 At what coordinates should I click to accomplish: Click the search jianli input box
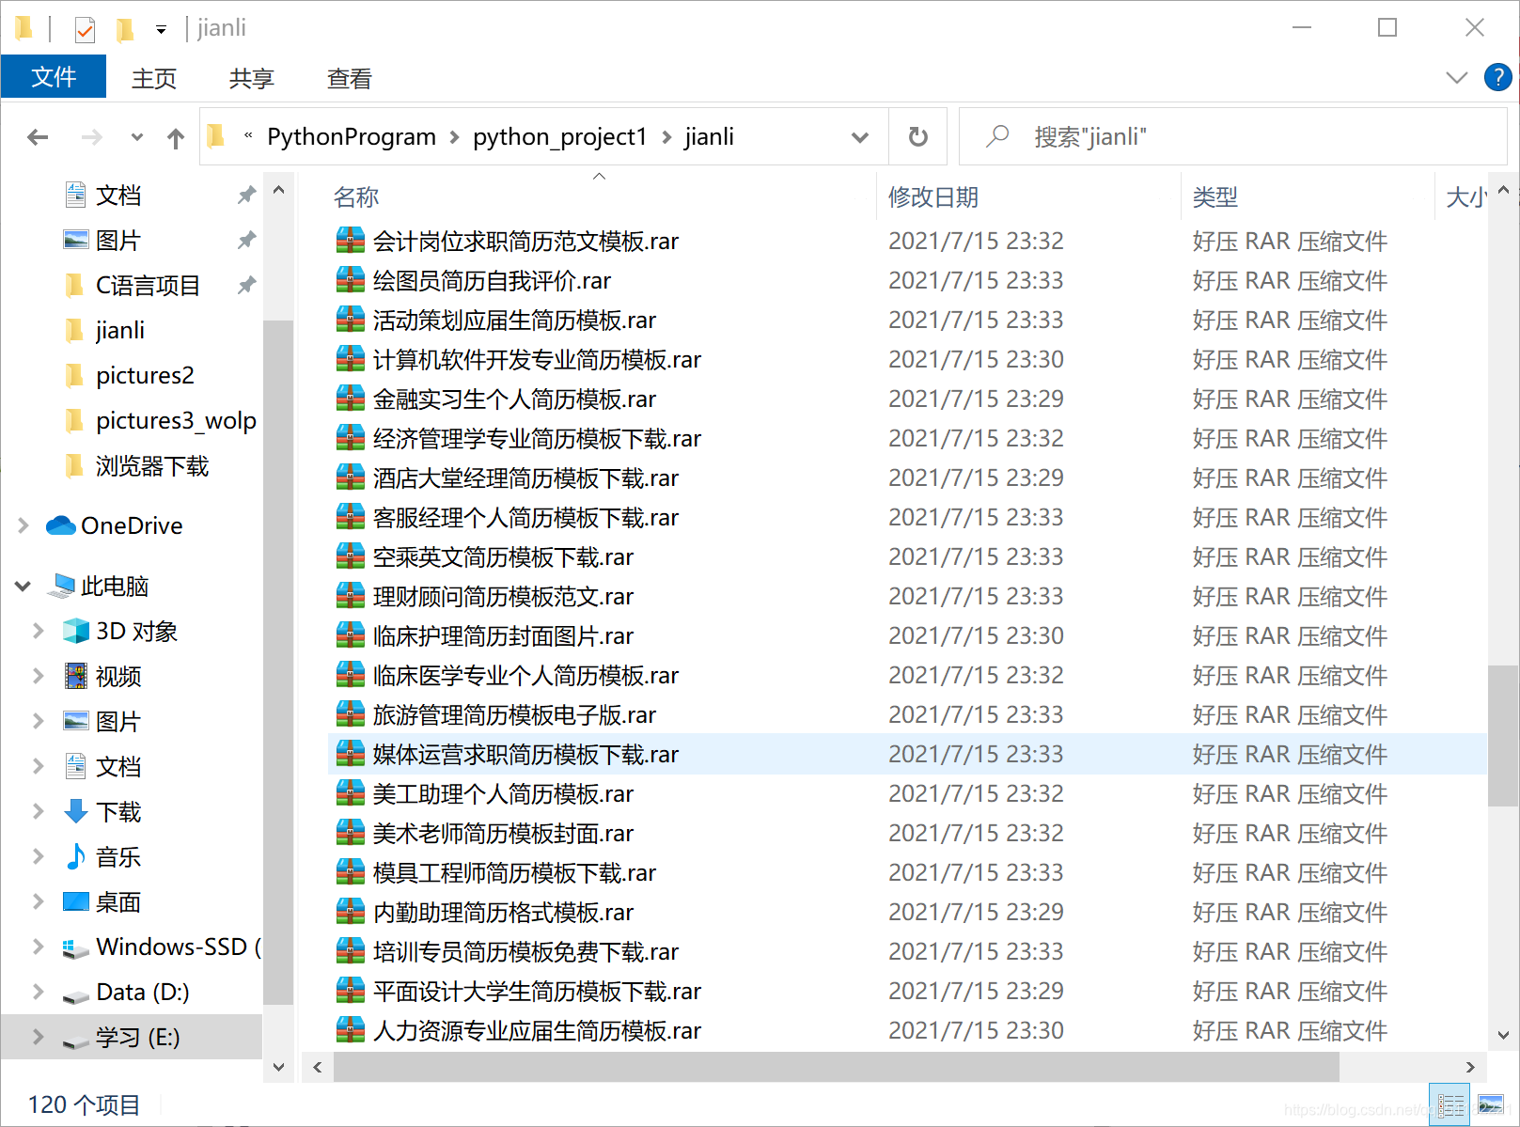click(1232, 137)
